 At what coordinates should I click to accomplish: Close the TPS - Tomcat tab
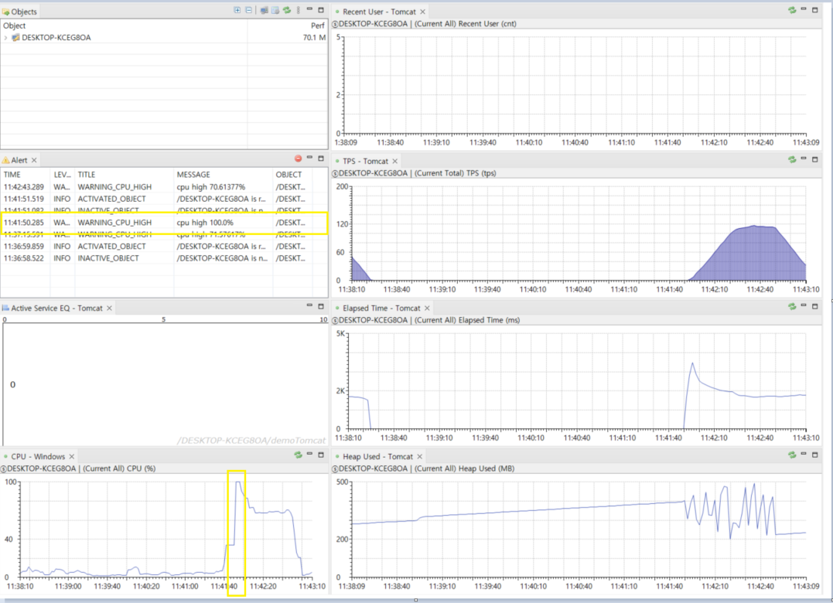coord(394,161)
